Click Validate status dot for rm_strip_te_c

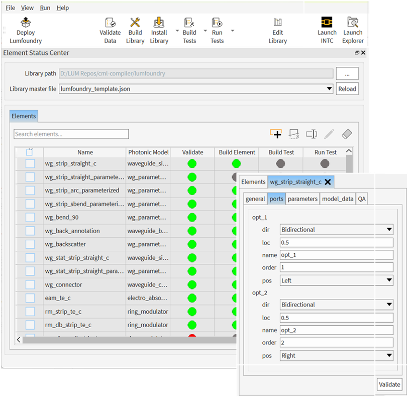click(x=192, y=312)
